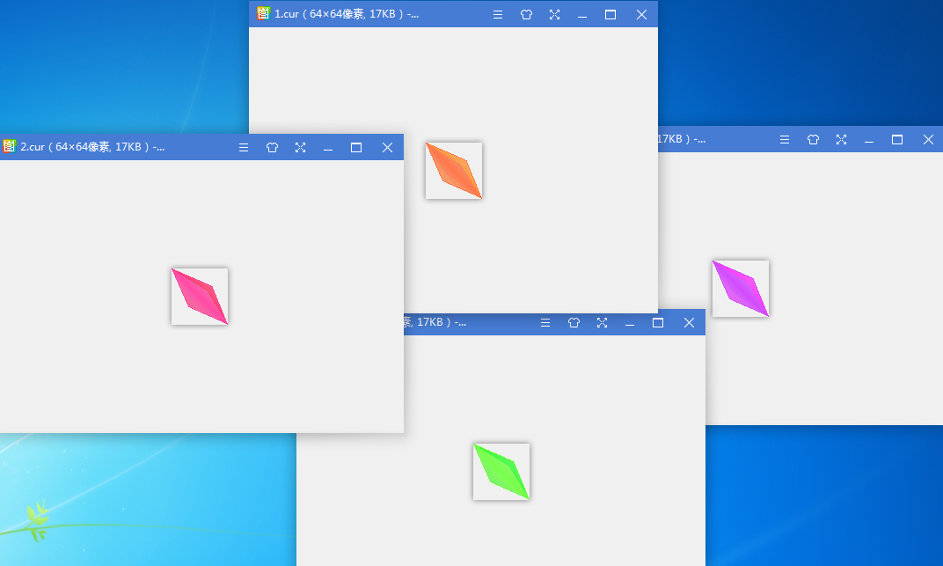Click the title text '1.cur (64×64像素, 17KB)'

(340, 14)
